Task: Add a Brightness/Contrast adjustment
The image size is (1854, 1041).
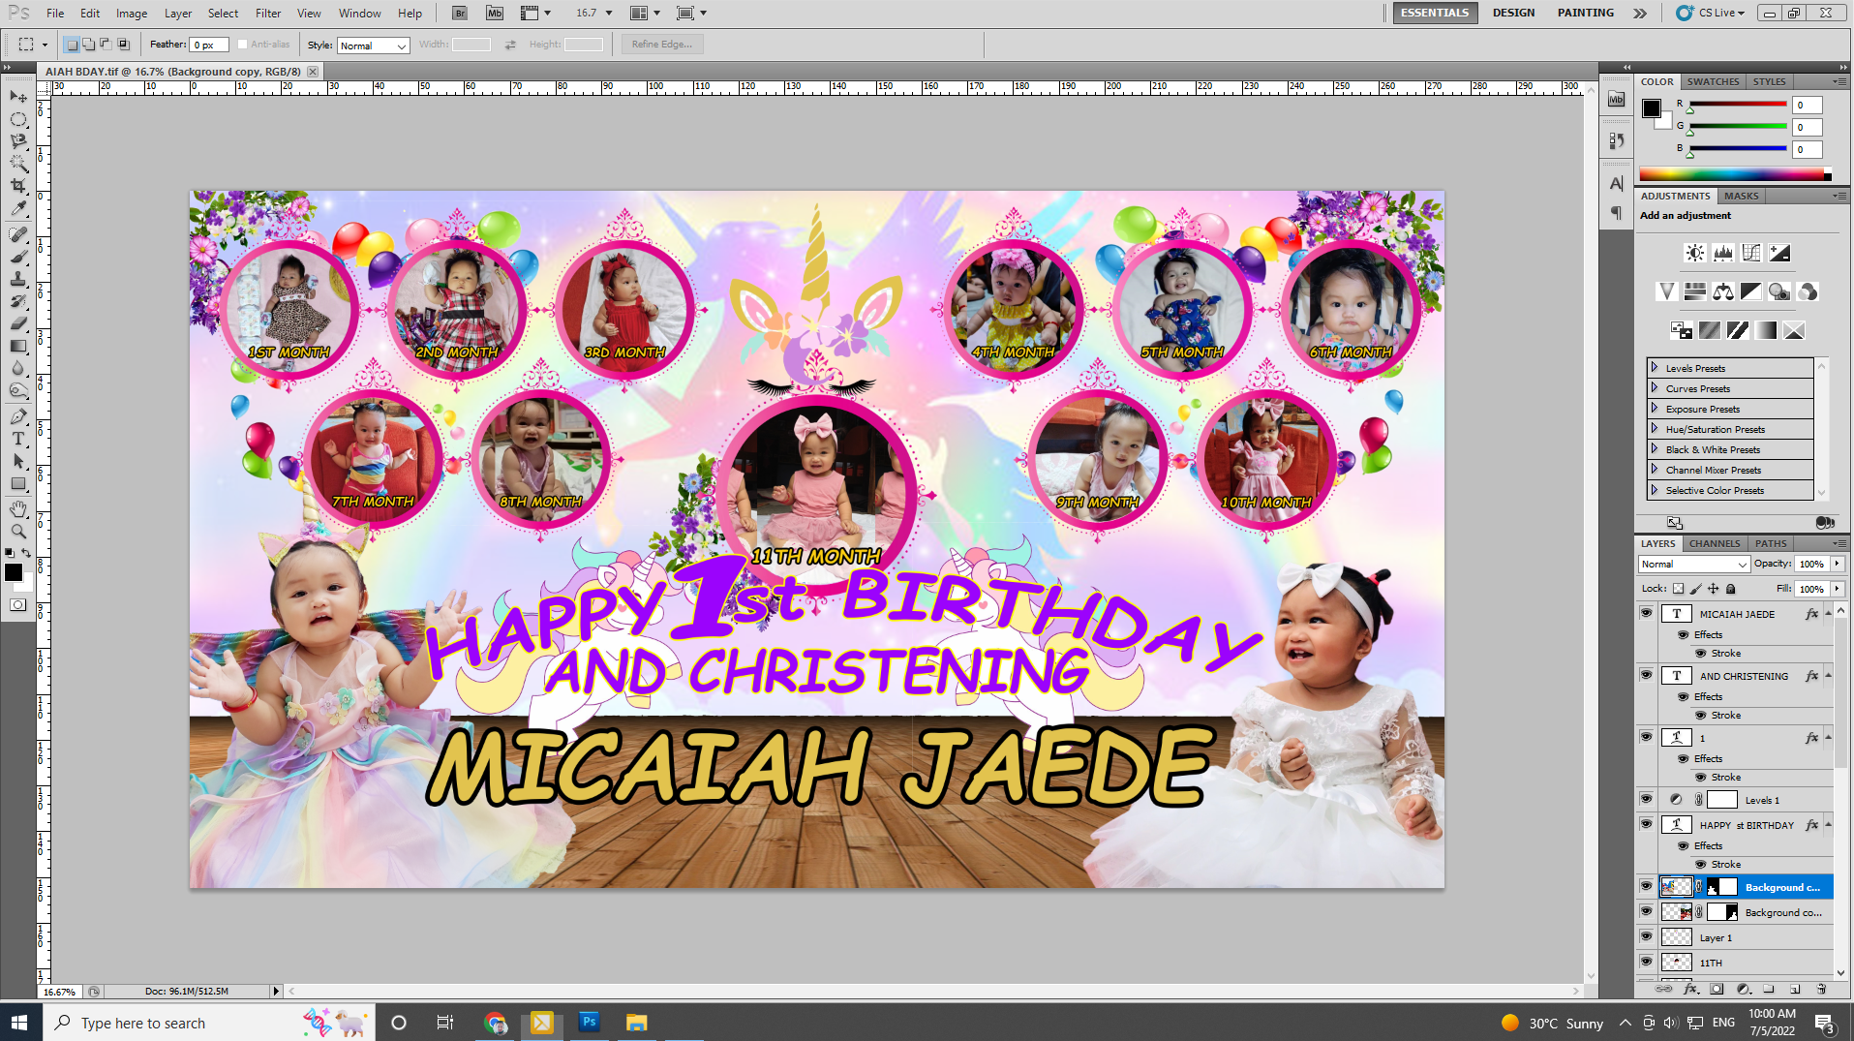Action: coord(1694,253)
